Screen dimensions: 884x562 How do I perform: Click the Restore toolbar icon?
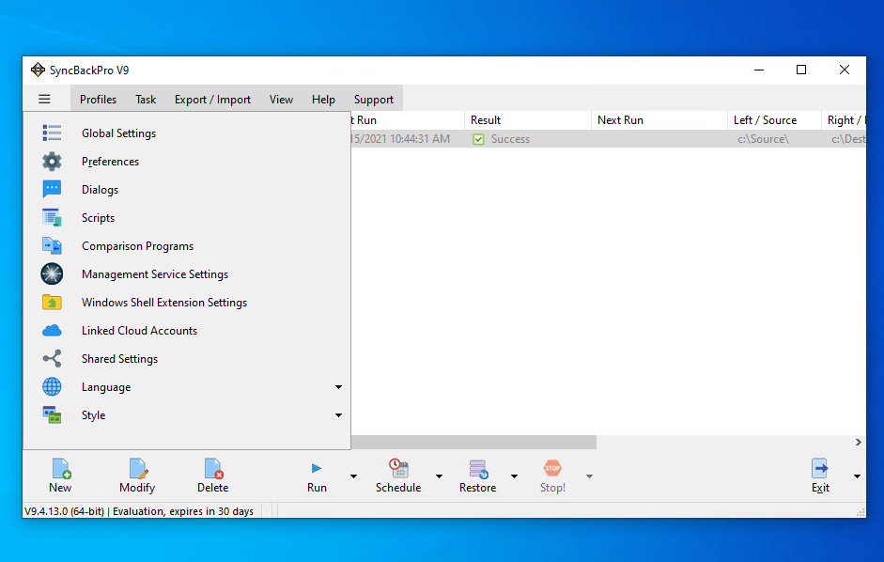point(479,468)
